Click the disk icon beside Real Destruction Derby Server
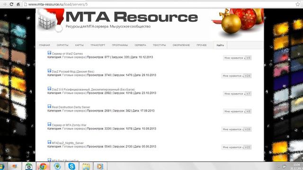 point(49,106)
